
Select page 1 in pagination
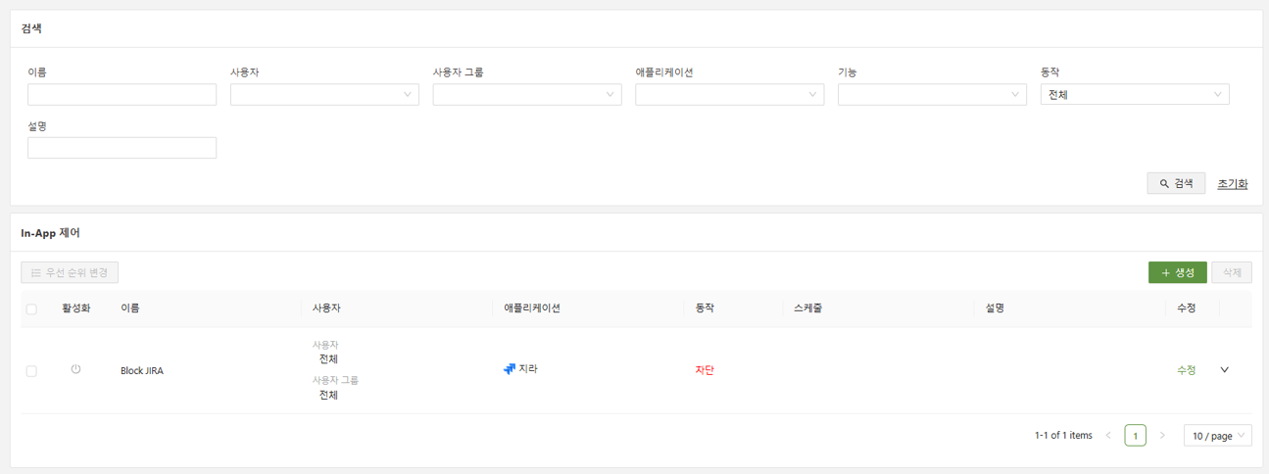pyautogui.click(x=1135, y=436)
